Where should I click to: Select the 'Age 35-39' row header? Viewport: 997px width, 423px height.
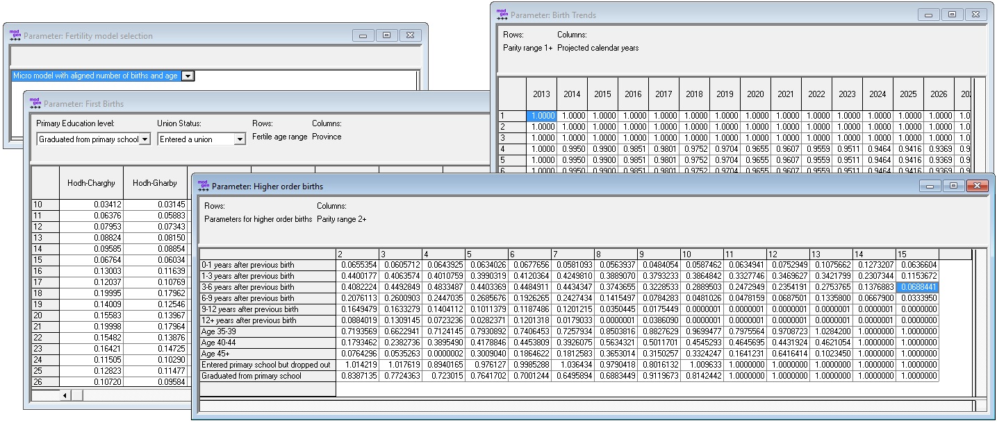click(267, 331)
